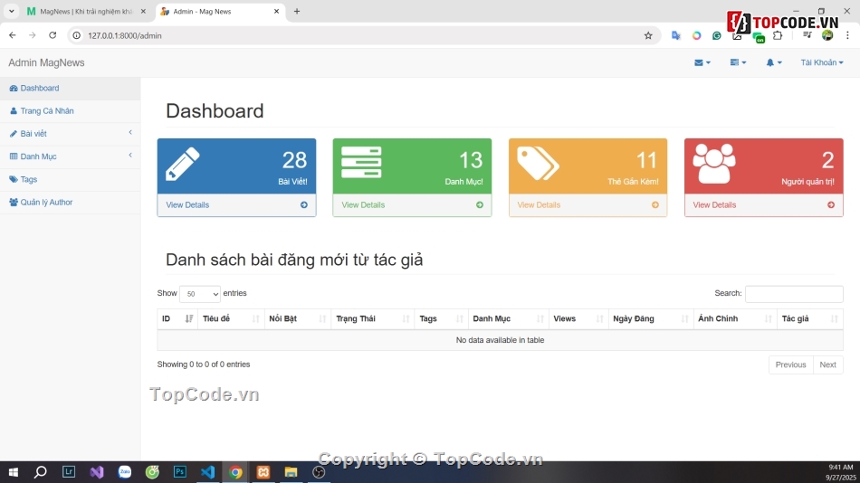Click the pencil icon on Bài Viết card
Screen dimensions: 860x483
[183, 164]
